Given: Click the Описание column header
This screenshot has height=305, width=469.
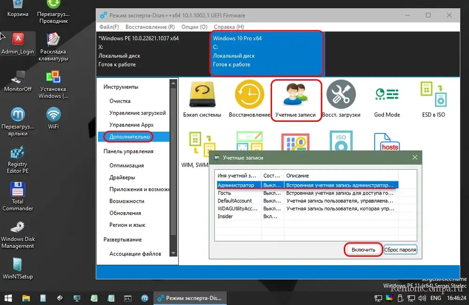Looking at the screenshot, I should [x=341, y=176].
